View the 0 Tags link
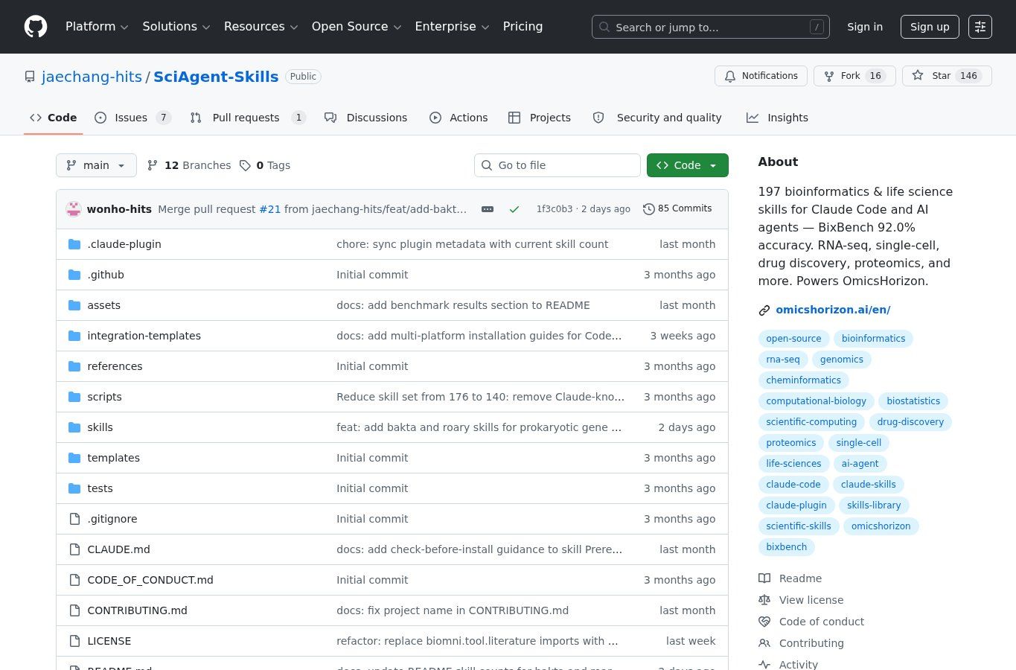 pos(265,165)
